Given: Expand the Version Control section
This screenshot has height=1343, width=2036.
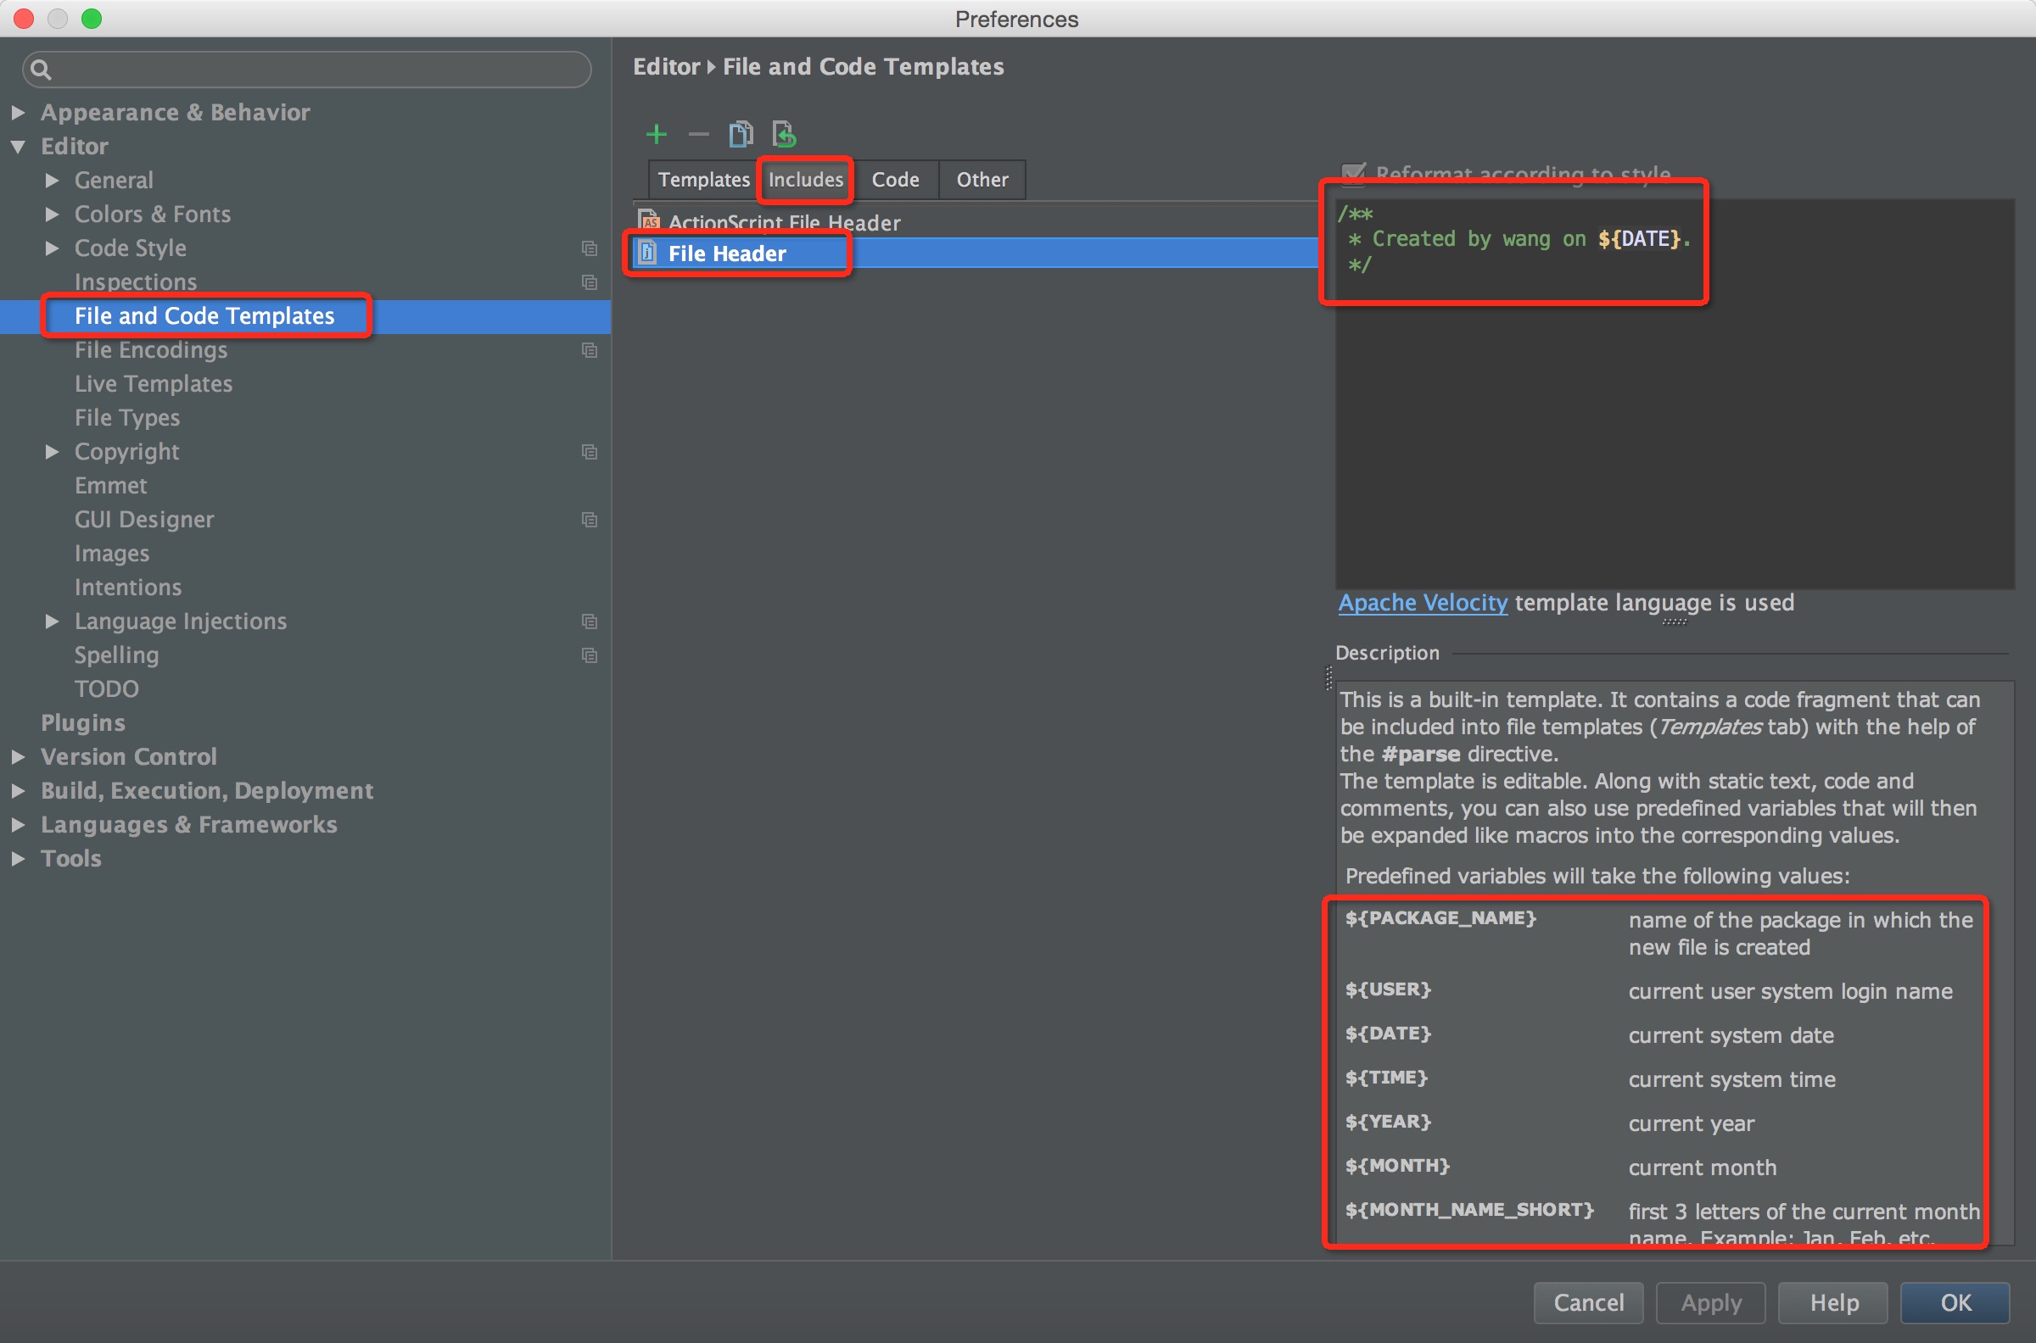Looking at the screenshot, I should [x=23, y=755].
